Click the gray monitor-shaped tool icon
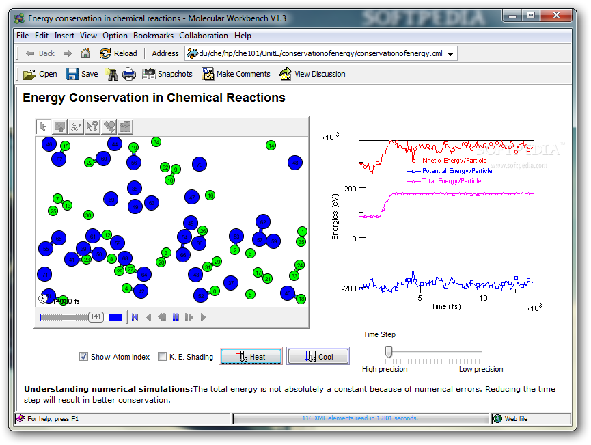The width and height of the screenshot is (591, 445). pyautogui.click(x=59, y=126)
